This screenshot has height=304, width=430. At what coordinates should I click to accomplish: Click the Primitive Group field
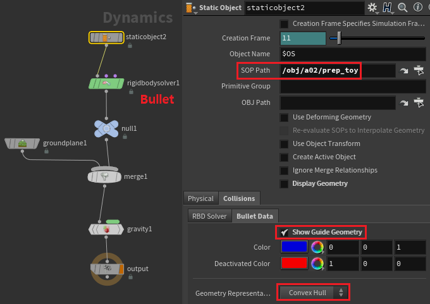click(353, 87)
